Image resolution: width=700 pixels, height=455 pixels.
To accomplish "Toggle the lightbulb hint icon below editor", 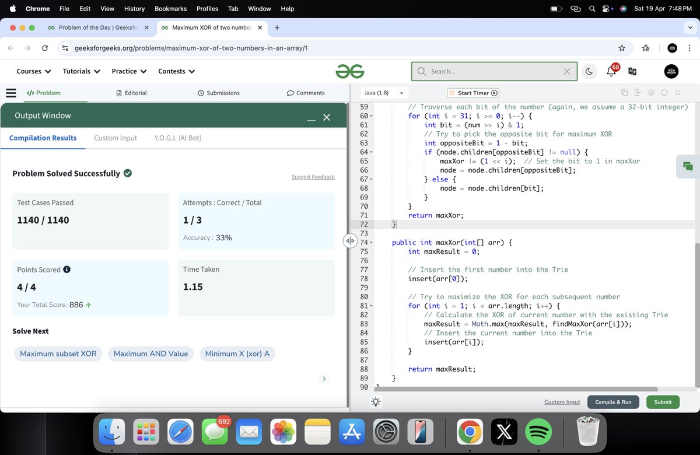I will tap(376, 402).
